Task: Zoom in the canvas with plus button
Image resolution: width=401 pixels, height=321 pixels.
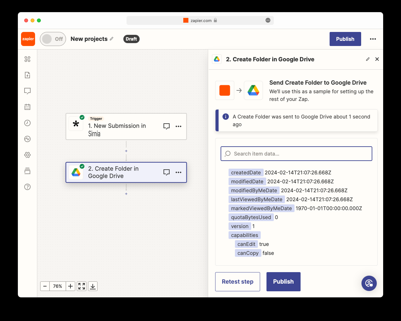Action: [x=70, y=286]
